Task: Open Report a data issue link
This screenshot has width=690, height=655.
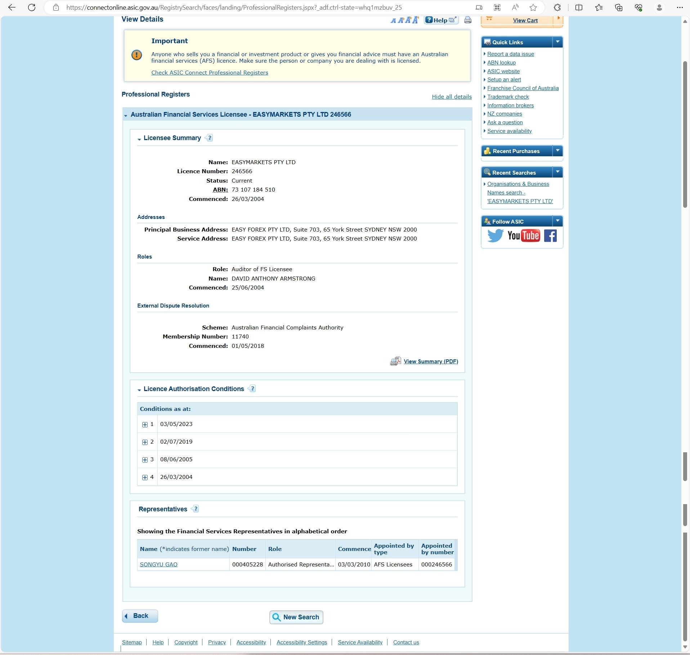Action: [x=510, y=54]
